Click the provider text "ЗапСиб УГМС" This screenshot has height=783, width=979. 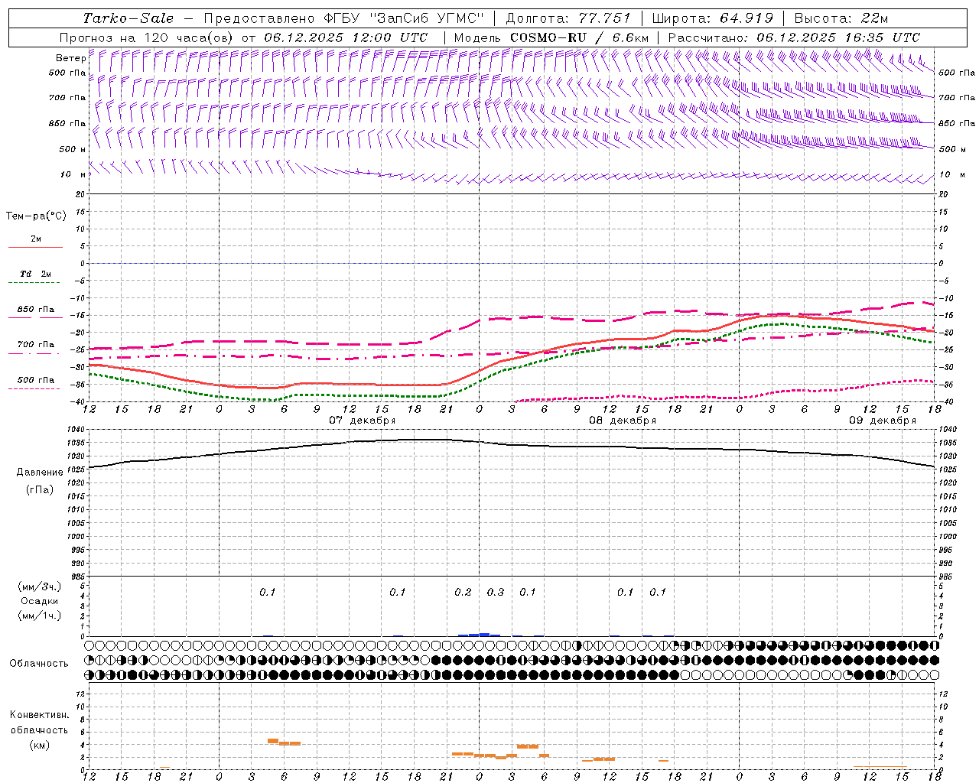pyautogui.click(x=427, y=18)
